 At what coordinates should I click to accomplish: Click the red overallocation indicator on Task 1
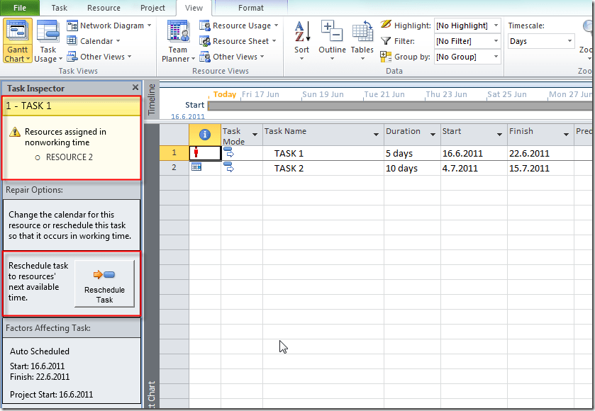[196, 153]
